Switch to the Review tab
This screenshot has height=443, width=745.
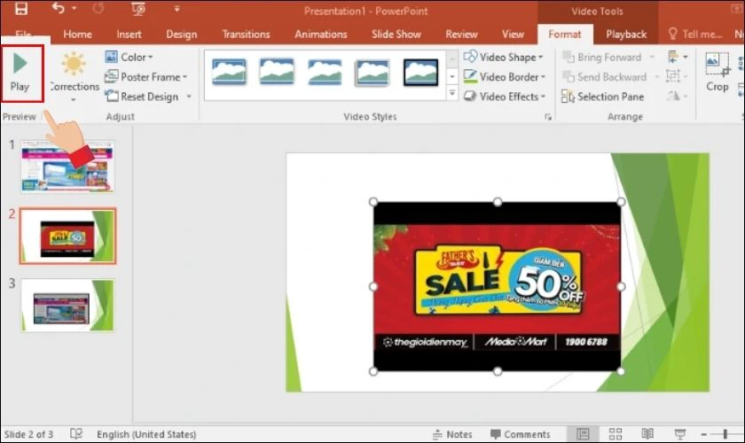461,35
